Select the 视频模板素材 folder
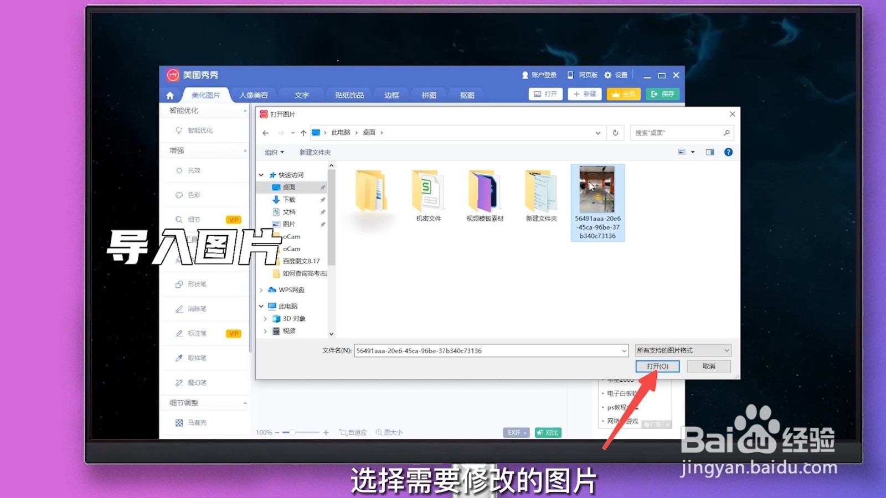Image resolution: width=886 pixels, height=498 pixels. tap(485, 196)
